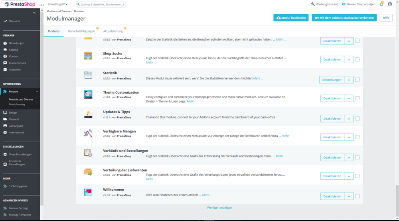Click the Shop-Einstellungen gear icon
The height and width of the screenshot is (221, 399).
tap(5, 154)
